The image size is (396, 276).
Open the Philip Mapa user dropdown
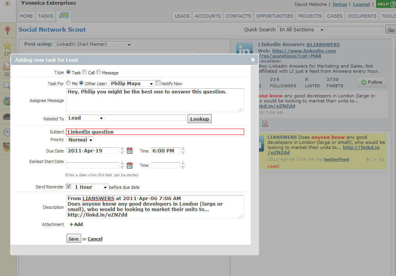click(x=131, y=83)
